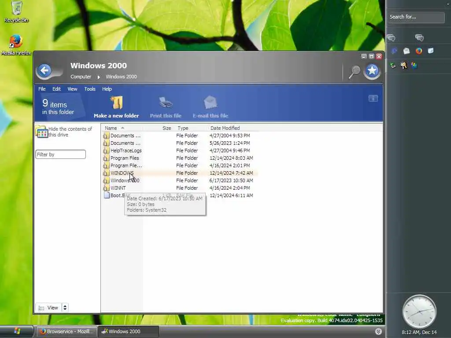Click the Print this file icon
Viewport: 451px width, 338px height.
click(166, 103)
